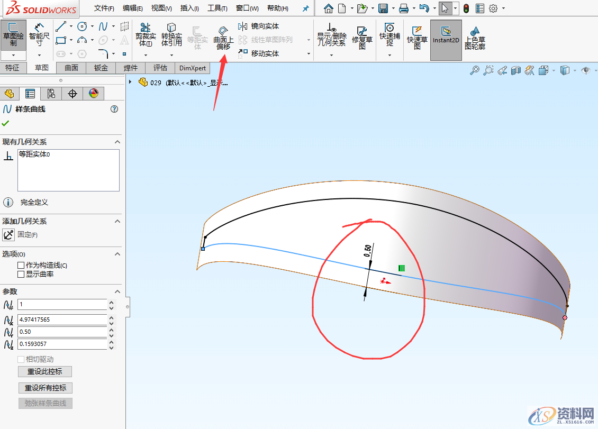
Task: Click the 上色草图轮廓 Shaded Sketch Contours tool
Action: point(475,36)
